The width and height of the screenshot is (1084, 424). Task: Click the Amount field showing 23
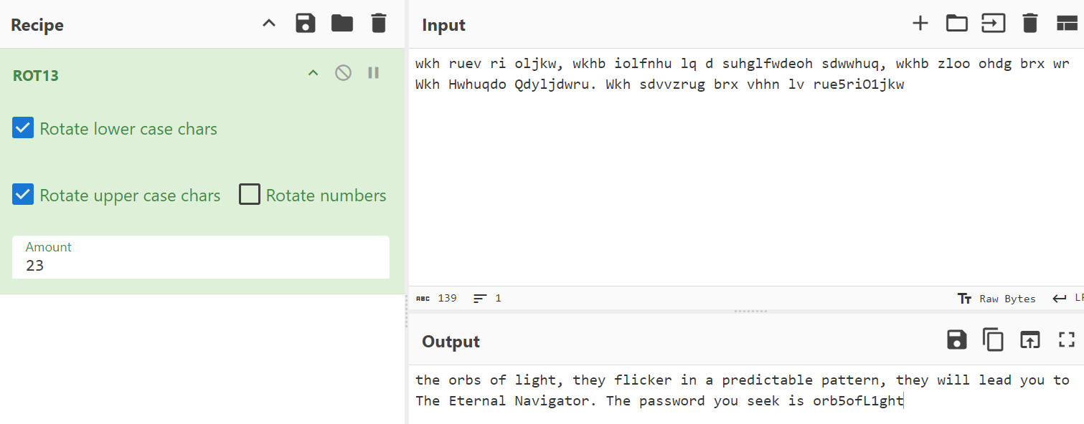(x=201, y=257)
